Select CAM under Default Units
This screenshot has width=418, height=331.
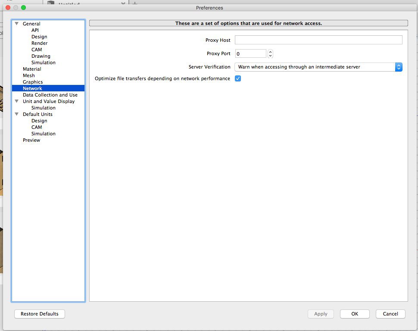(37, 127)
